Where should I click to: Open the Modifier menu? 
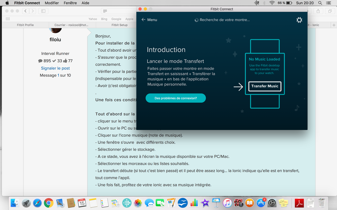(52, 3)
